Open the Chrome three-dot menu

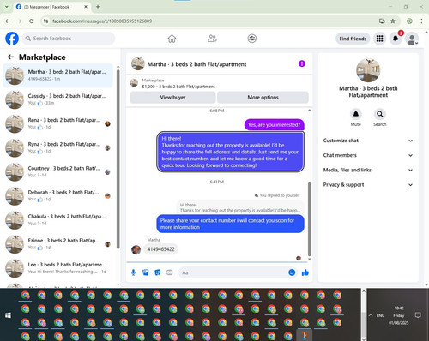click(x=421, y=21)
